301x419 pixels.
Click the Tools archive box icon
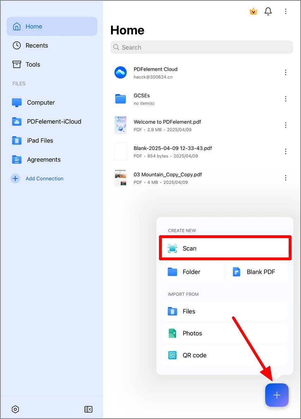(x=17, y=65)
